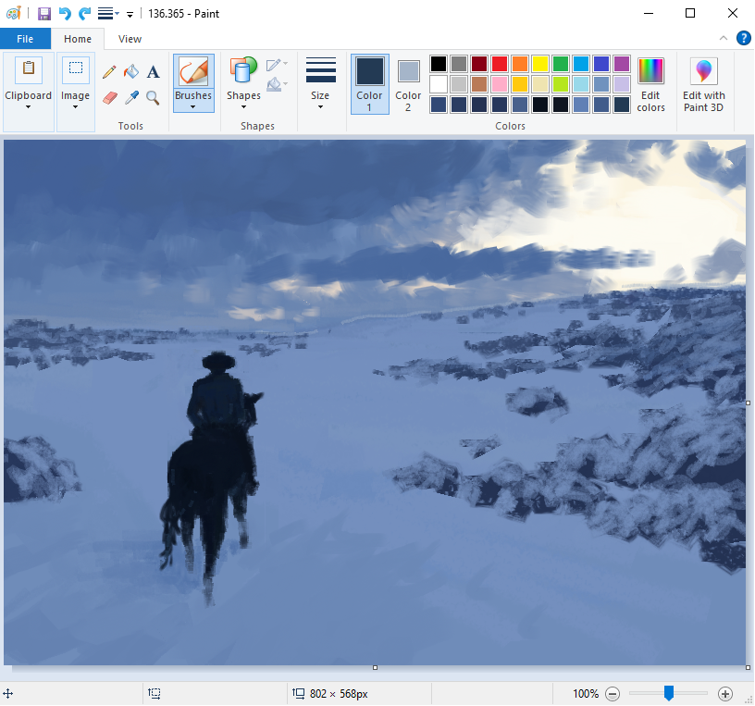
Task: Select Color 1 foreground button
Action: click(x=370, y=84)
